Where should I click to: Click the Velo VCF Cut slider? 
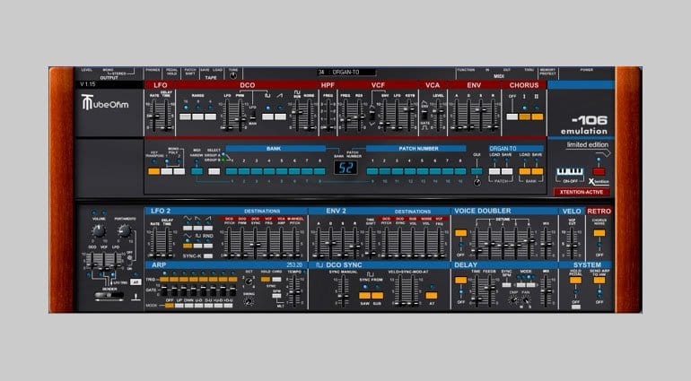(x=572, y=243)
